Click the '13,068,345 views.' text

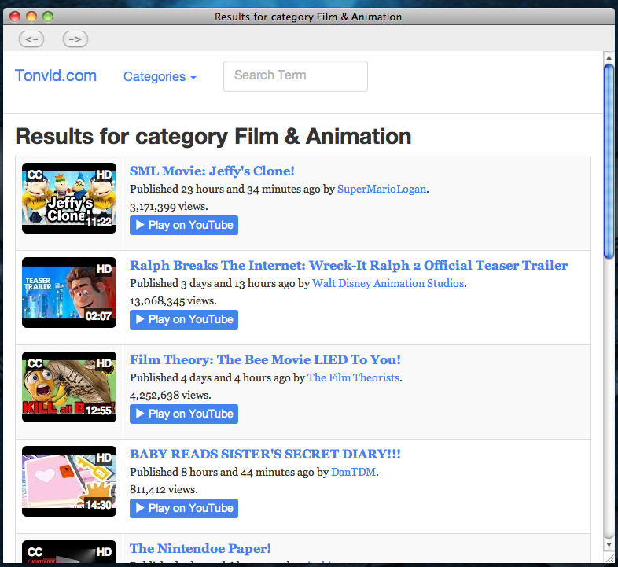(x=173, y=301)
